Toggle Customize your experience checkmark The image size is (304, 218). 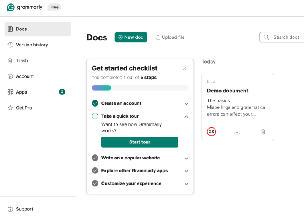click(95, 183)
